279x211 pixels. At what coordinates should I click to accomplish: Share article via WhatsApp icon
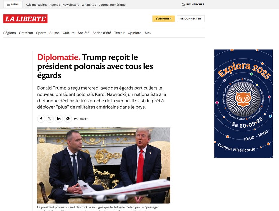click(x=68, y=119)
